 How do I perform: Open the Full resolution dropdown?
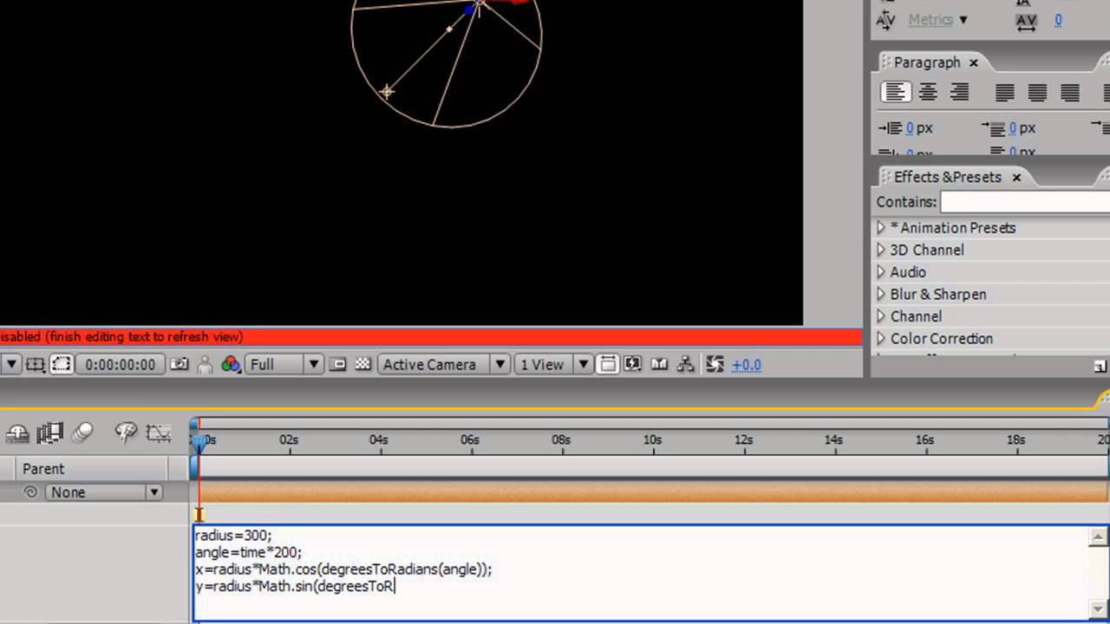pyautogui.click(x=284, y=365)
